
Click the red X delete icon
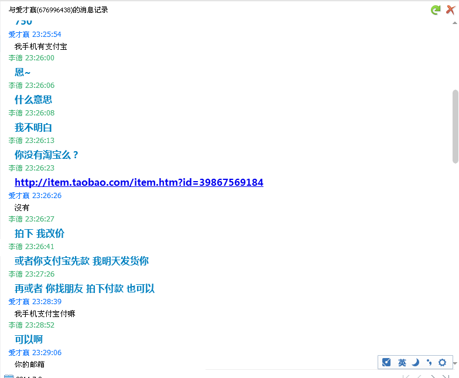(x=450, y=9)
